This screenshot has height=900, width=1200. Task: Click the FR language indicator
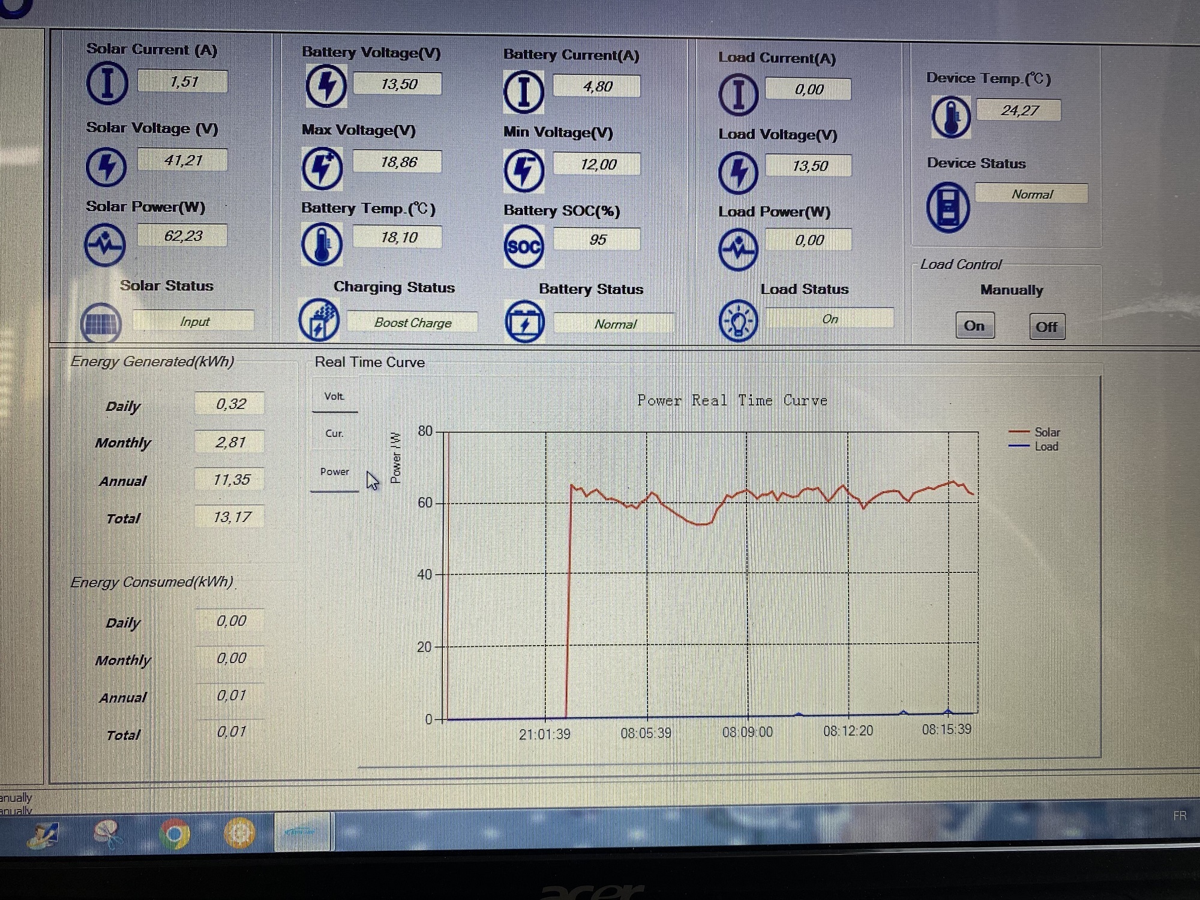click(1179, 816)
